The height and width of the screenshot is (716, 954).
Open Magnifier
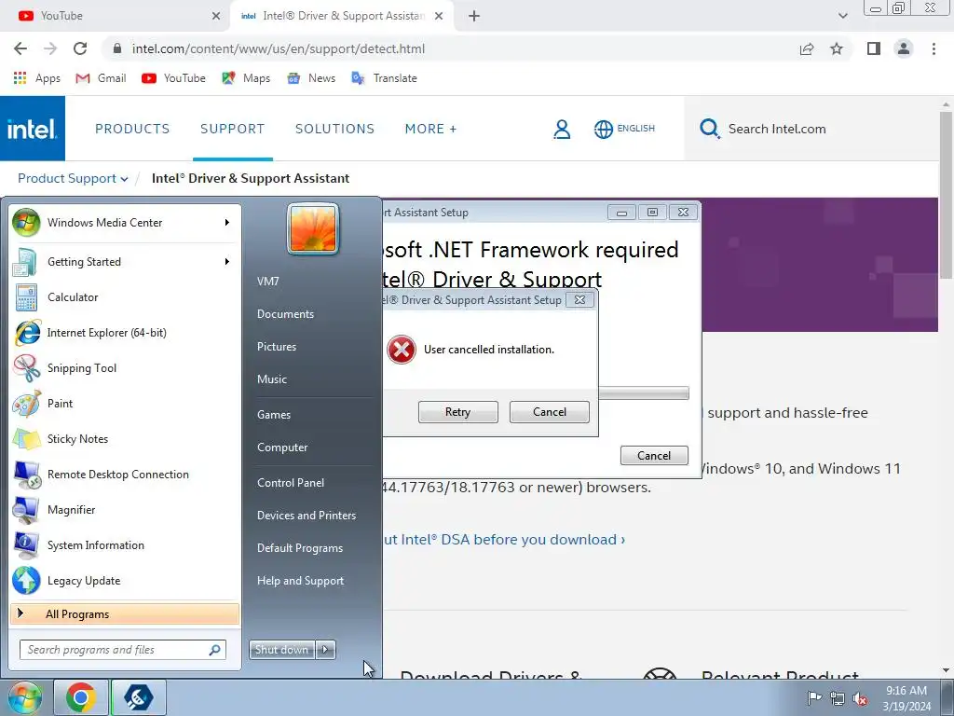125,510
